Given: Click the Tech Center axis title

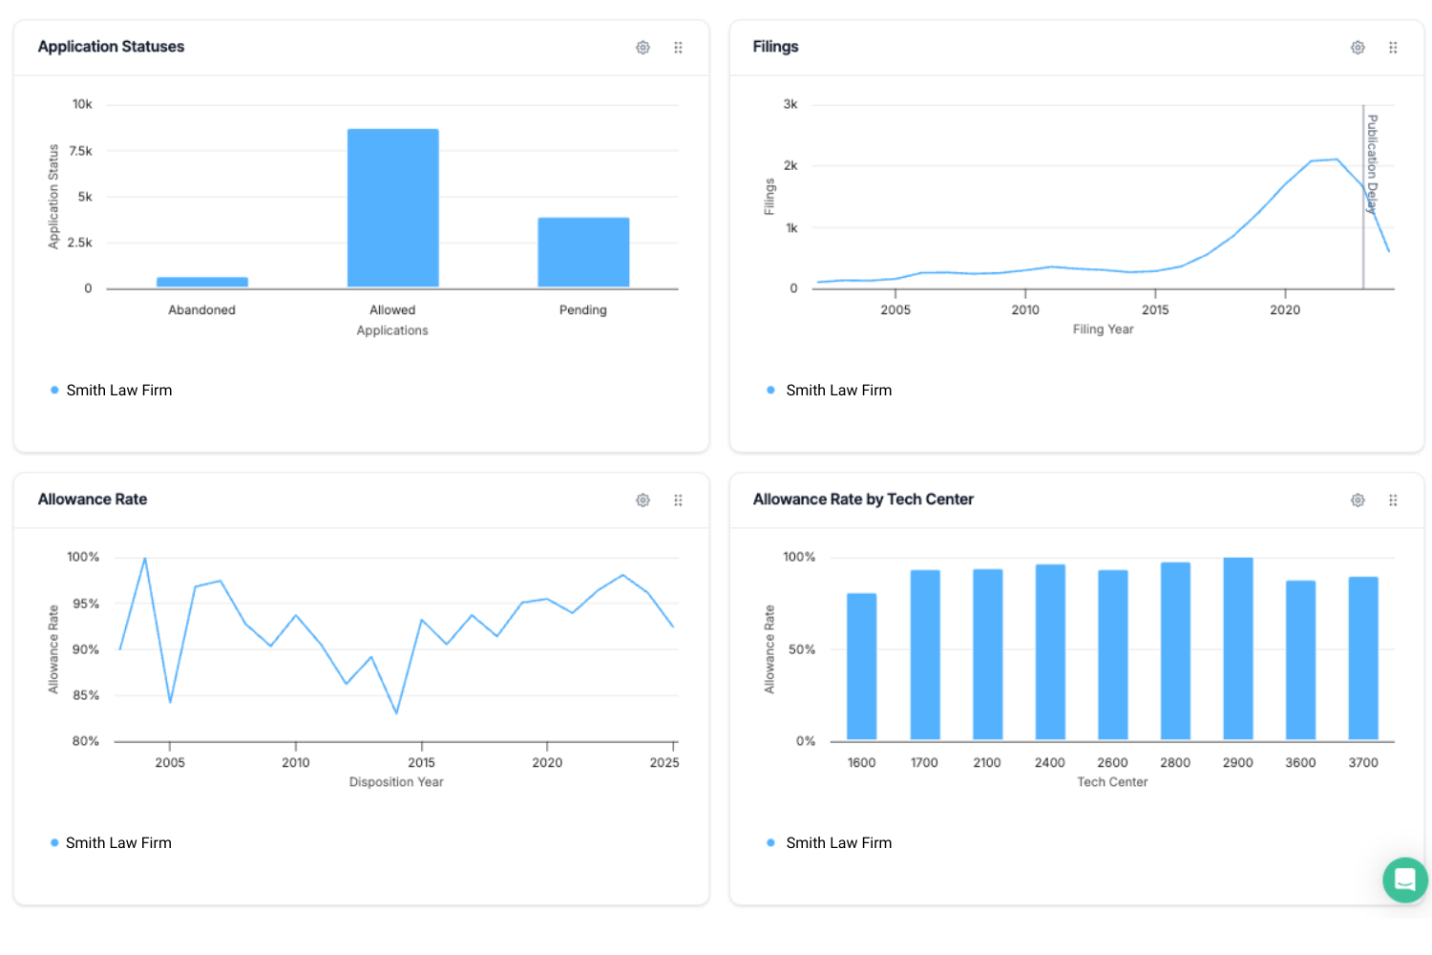Looking at the screenshot, I should click(x=1112, y=782).
